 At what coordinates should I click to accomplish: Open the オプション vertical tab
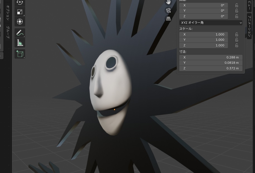tap(8, 13)
